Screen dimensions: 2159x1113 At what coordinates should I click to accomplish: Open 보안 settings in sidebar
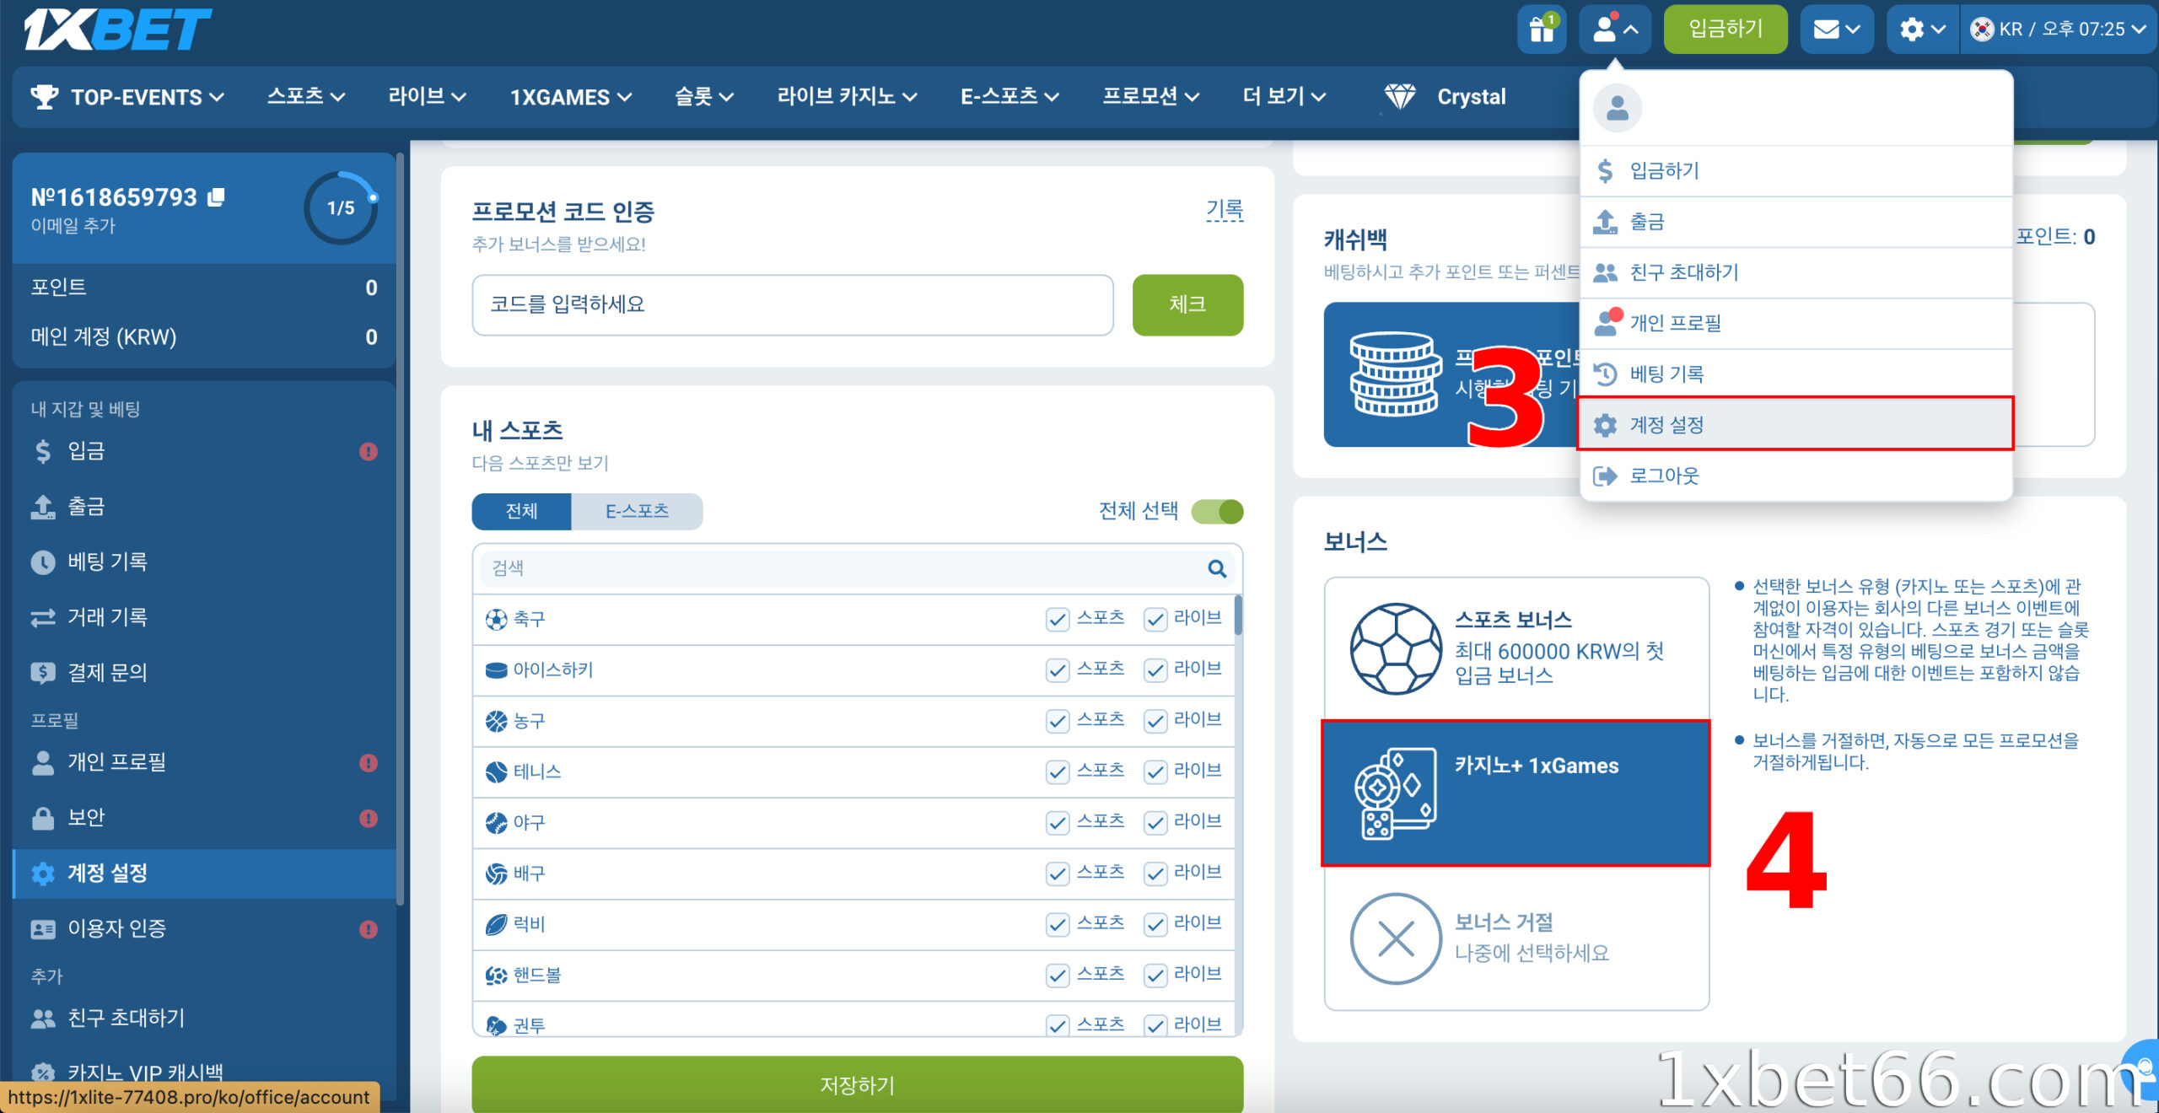[x=86, y=816]
